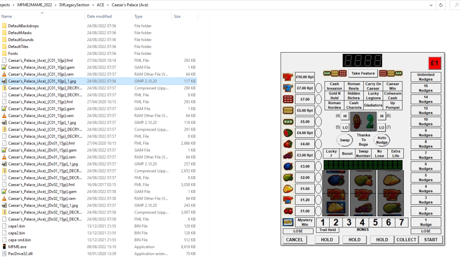Click the image icon of [C01_15jp]_1.jpg
This screenshot has width=461, height=261.
click(4, 122)
